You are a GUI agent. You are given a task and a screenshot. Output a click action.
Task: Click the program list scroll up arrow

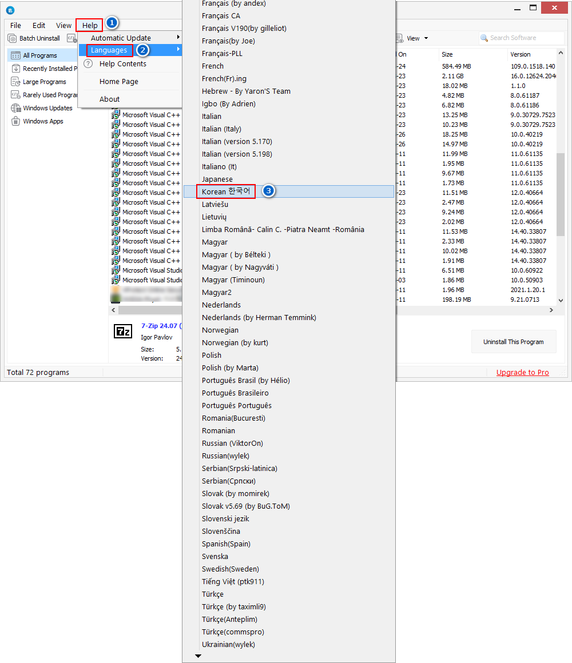[561, 53]
